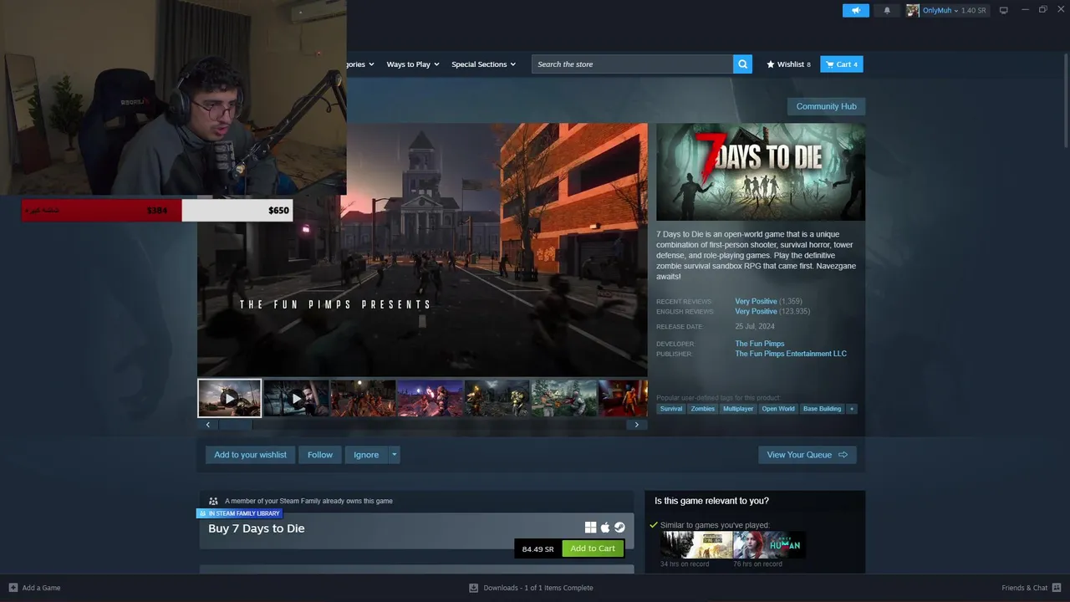Click the macOS Apple platform icon

(605, 528)
